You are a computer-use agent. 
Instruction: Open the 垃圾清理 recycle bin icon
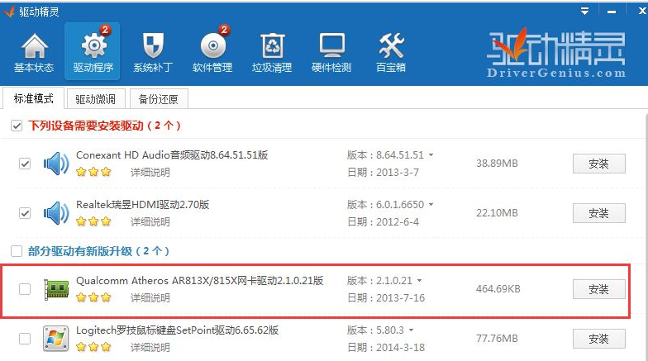272,45
